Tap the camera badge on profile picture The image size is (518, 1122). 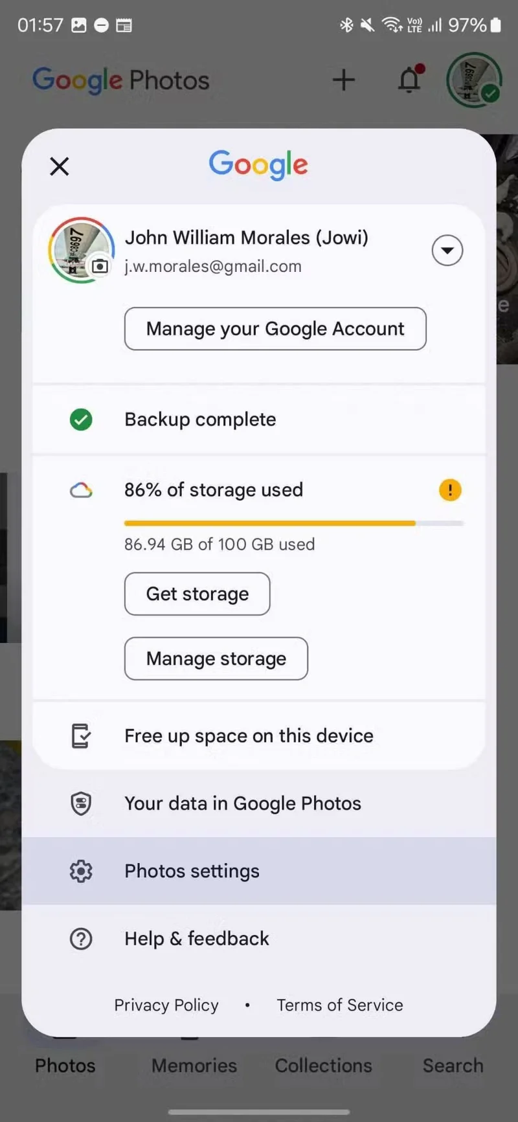(x=100, y=266)
